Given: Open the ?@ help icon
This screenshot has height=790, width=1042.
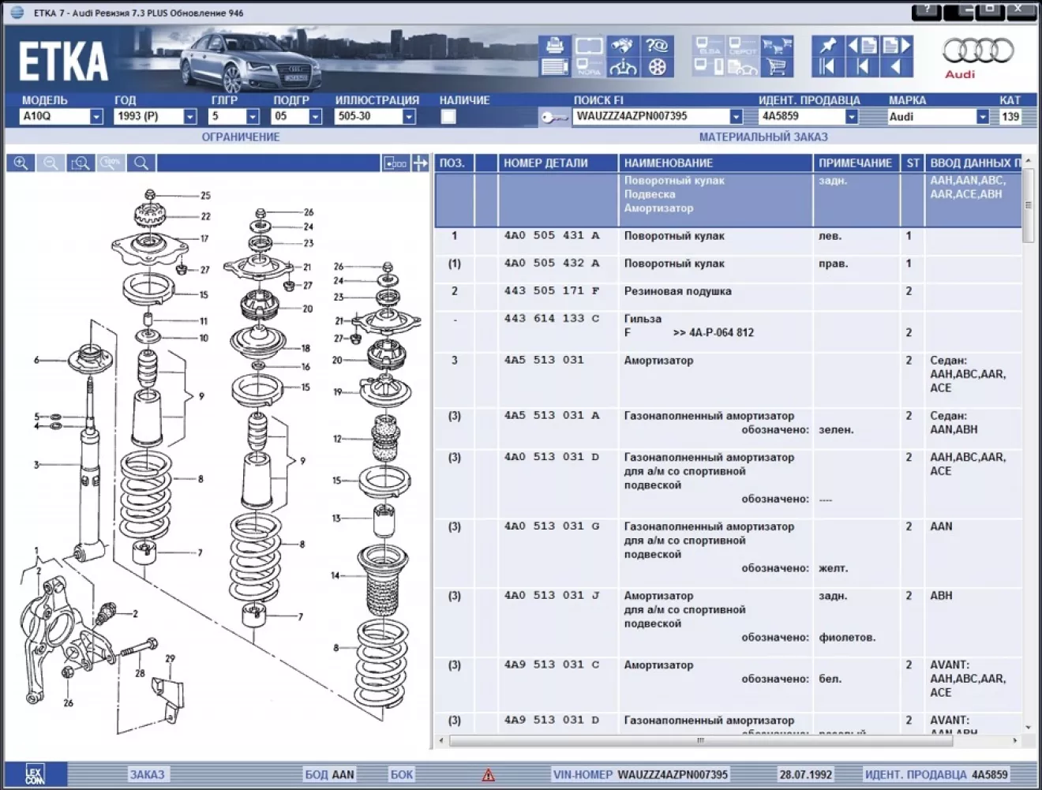Looking at the screenshot, I should click(x=657, y=46).
